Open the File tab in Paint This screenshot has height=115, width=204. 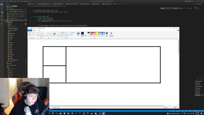click(30, 30)
